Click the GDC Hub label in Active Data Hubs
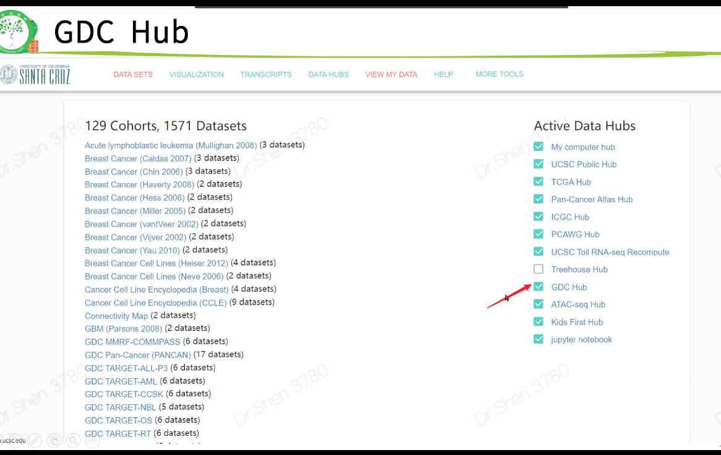This screenshot has height=455, width=721. point(570,287)
